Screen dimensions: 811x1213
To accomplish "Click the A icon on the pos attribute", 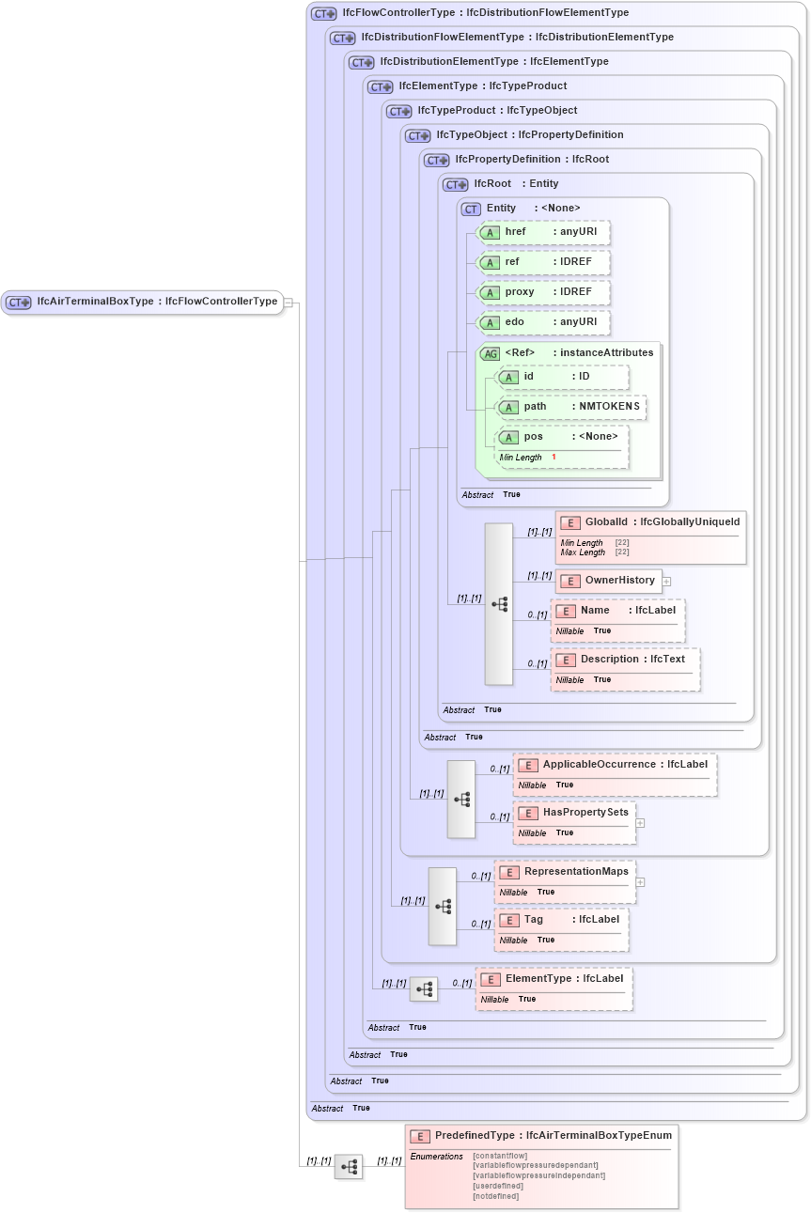I will [509, 436].
